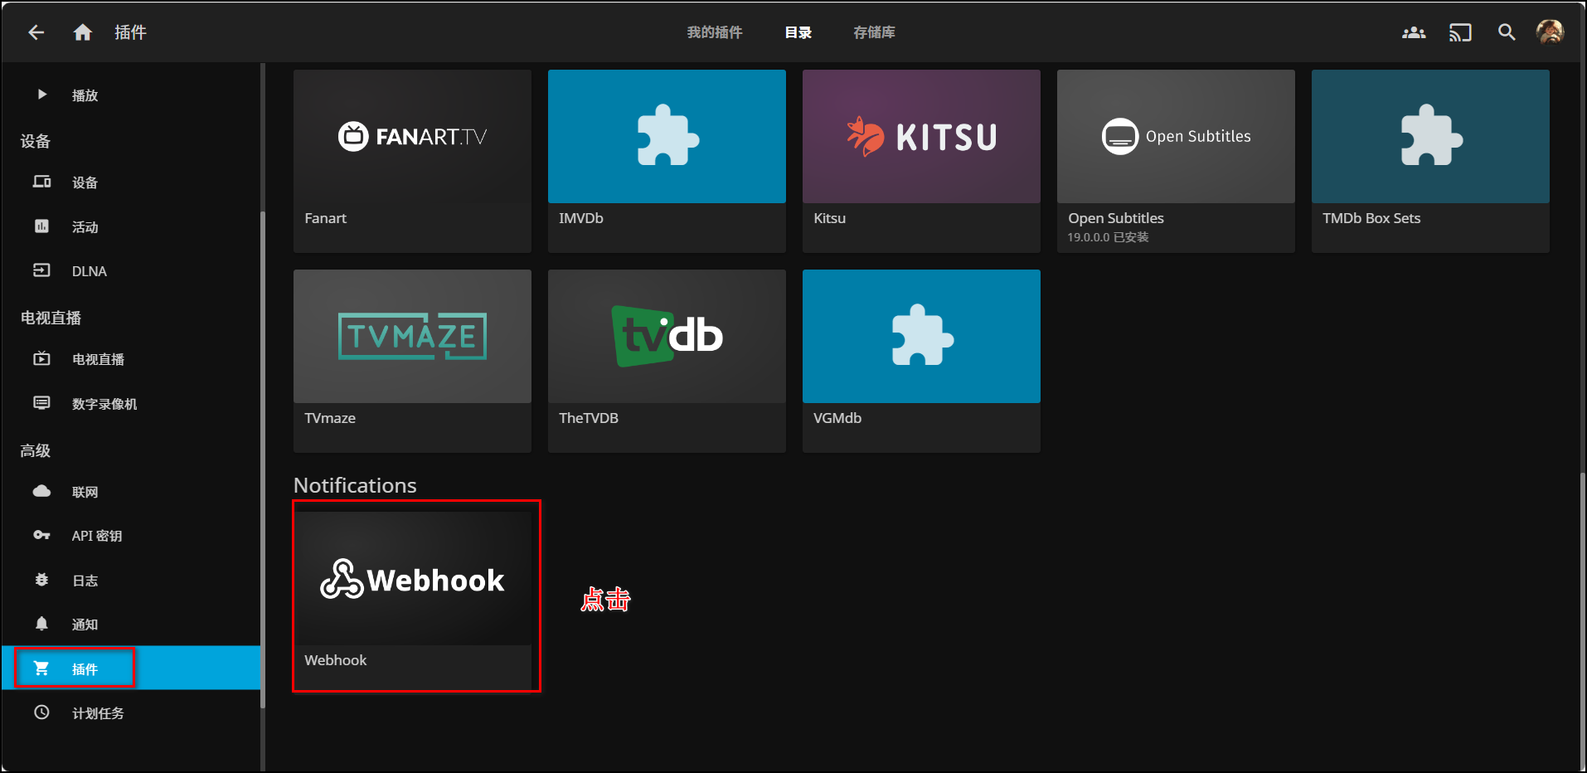This screenshot has height=773, width=1587.
Task: Click the cast to device icon
Action: (x=1459, y=32)
